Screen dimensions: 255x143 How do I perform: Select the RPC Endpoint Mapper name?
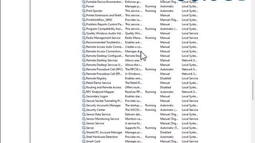point(100,92)
